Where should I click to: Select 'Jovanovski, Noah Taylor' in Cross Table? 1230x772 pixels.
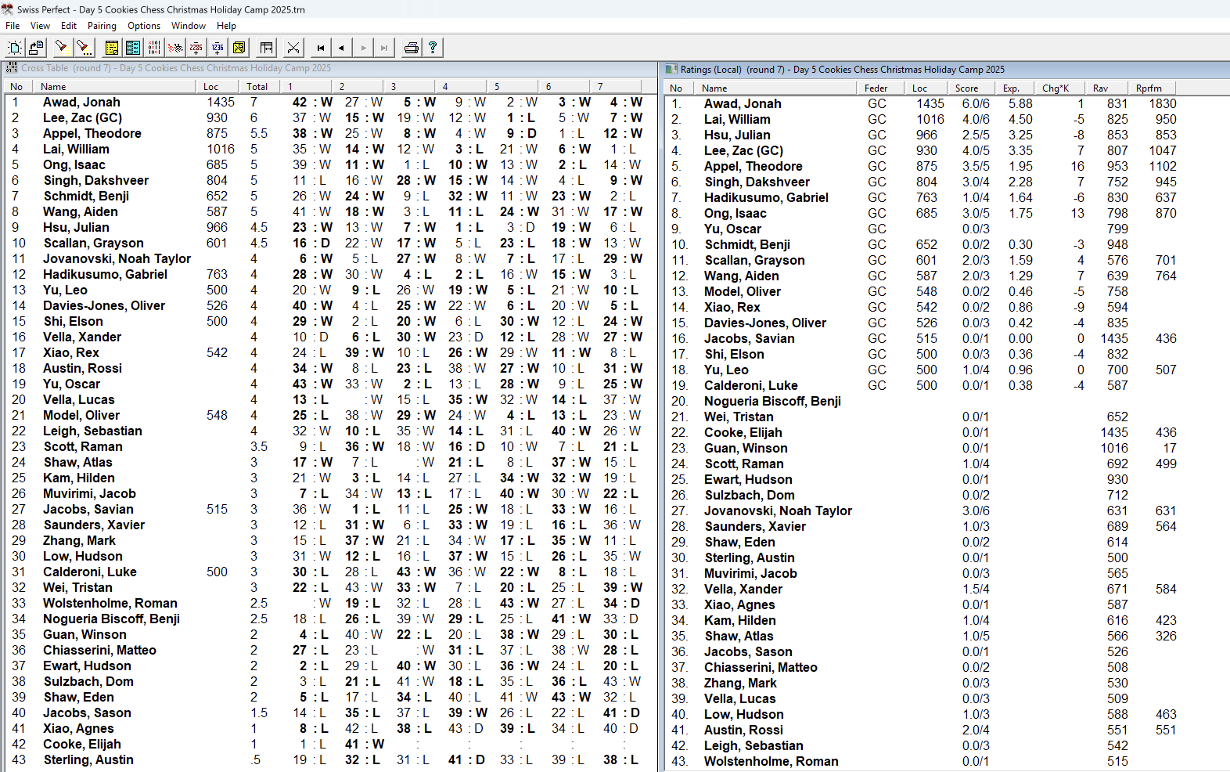117,258
